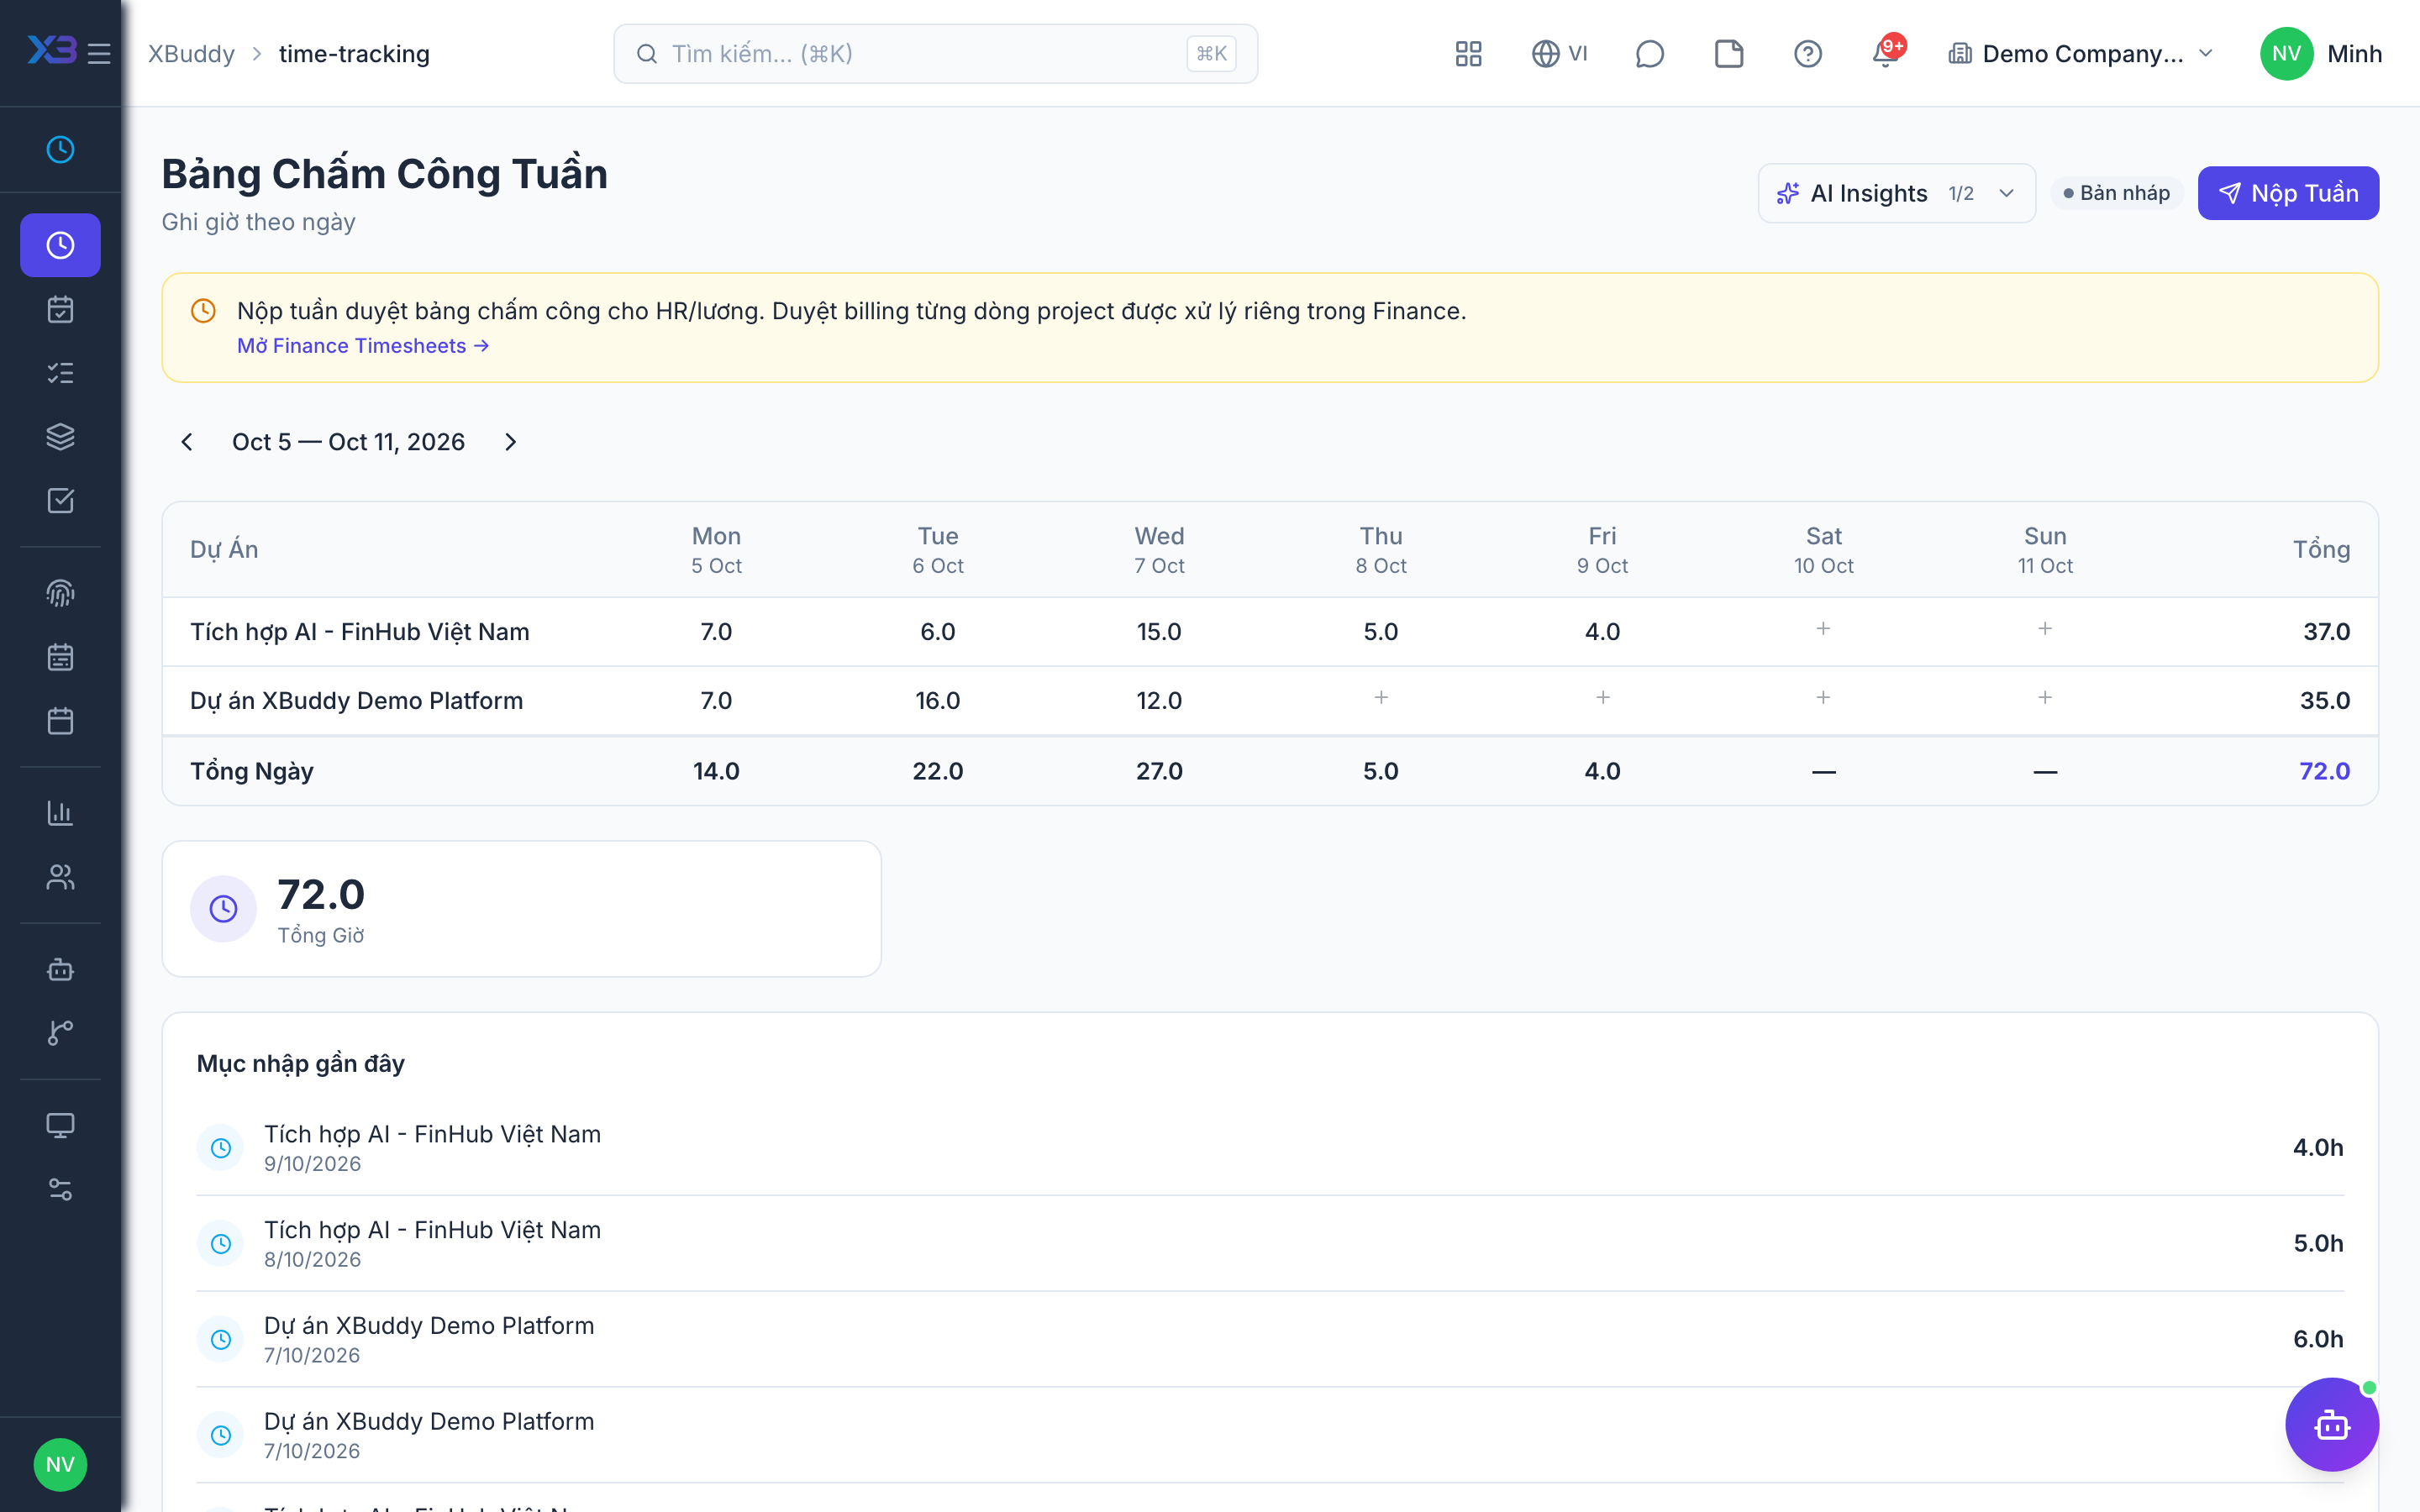Viewport: 2420px width, 1512px height.
Task: Open the active timesheet clock sidebar icon
Action: [x=60, y=245]
